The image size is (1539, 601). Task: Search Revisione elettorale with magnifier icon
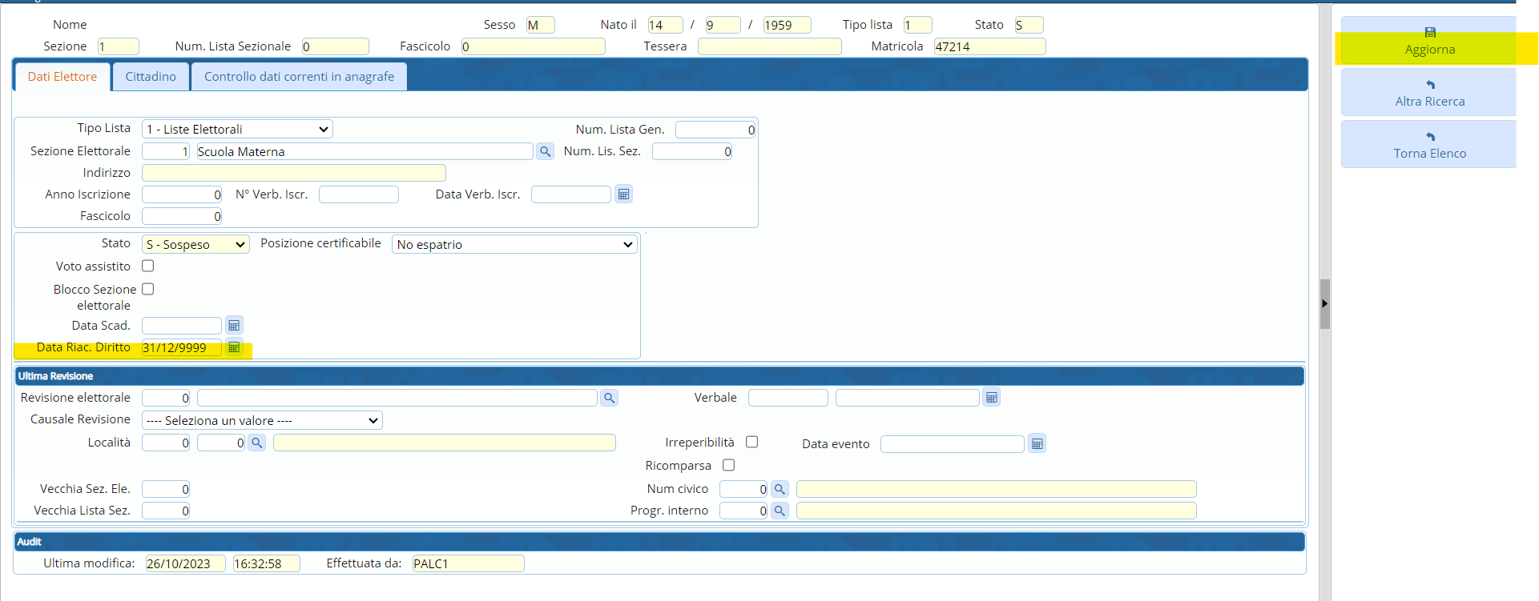609,398
